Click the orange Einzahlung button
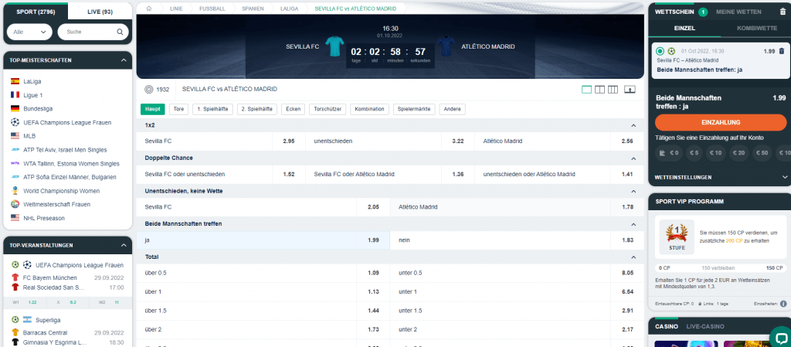Viewport: 791px width, 347px height. coord(721,123)
